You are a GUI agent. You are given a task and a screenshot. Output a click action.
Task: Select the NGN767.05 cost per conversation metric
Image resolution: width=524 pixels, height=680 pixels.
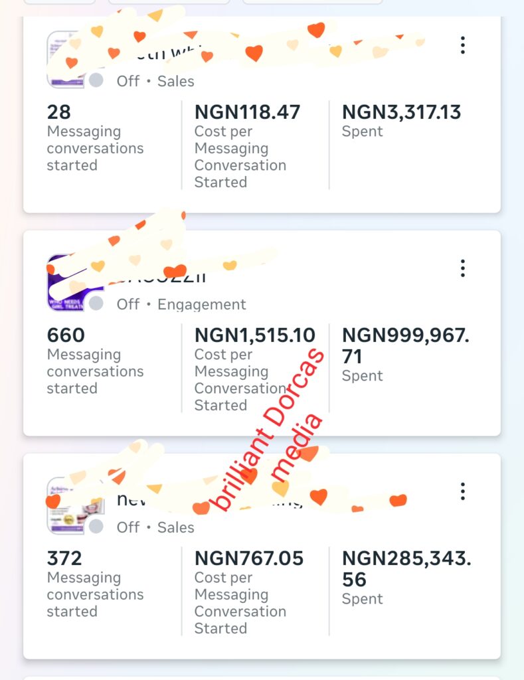[249, 592]
